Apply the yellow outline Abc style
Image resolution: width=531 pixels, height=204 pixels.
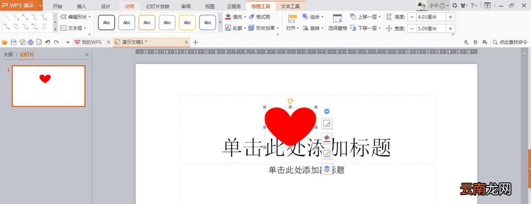coord(187,23)
